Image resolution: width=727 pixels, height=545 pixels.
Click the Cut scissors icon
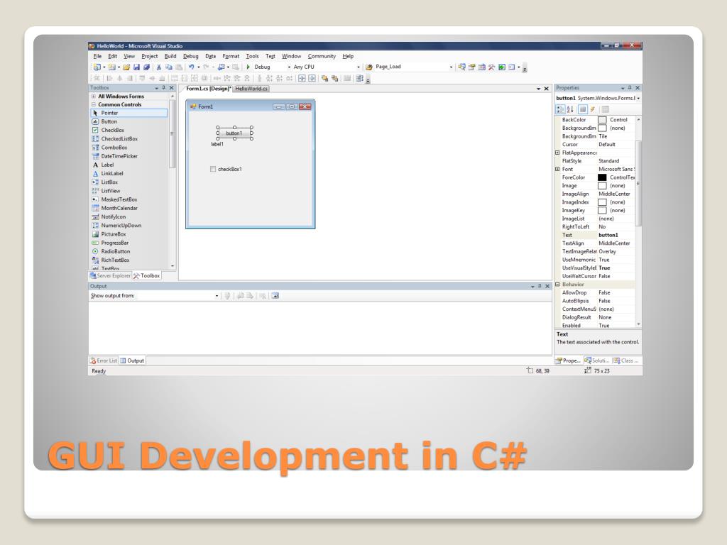tap(158, 67)
